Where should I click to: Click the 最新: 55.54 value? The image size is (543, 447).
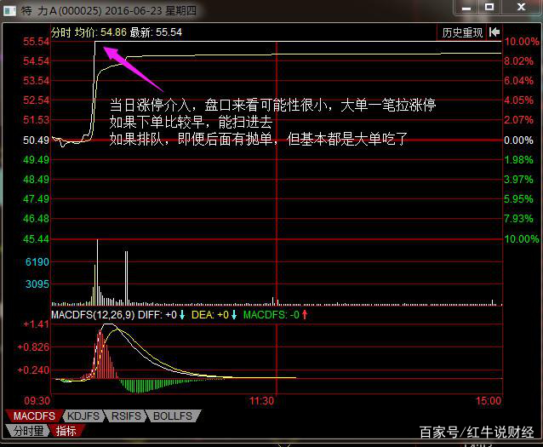point(156,32)
